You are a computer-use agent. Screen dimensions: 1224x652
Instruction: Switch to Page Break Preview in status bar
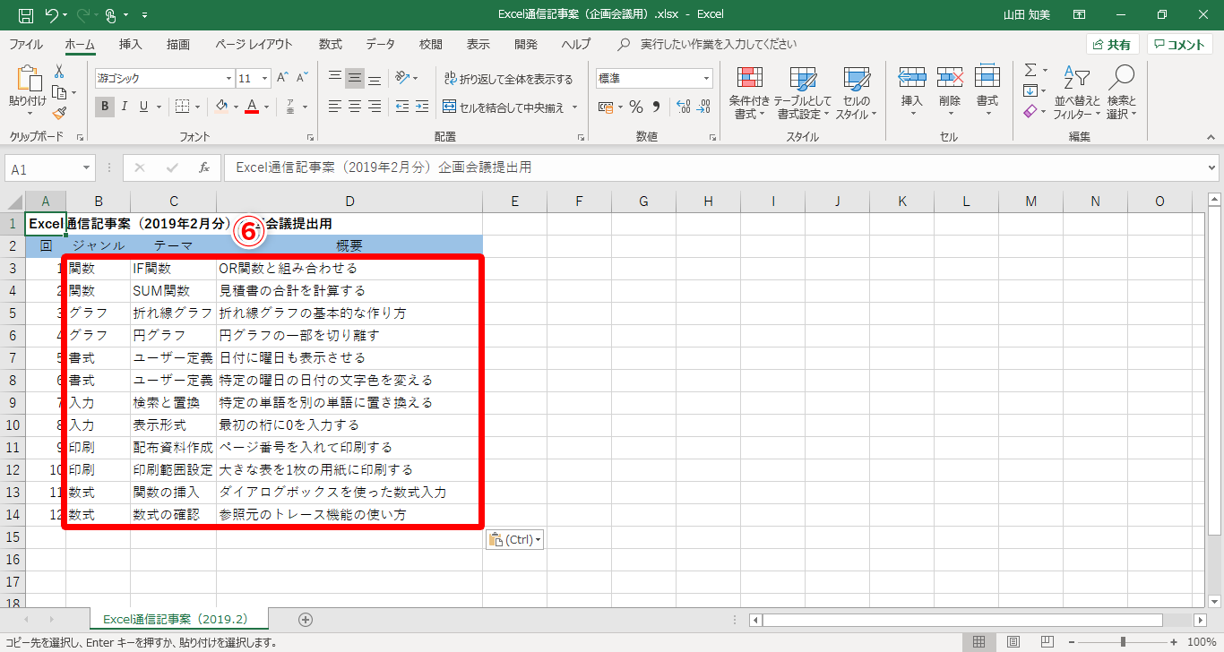coord(1046,642)
